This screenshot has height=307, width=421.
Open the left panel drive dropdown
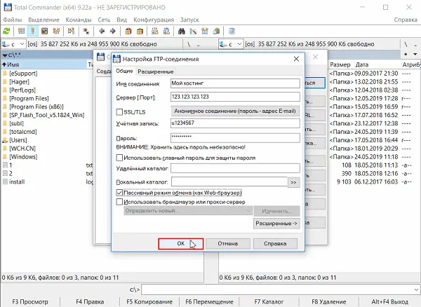click(22, 44)
